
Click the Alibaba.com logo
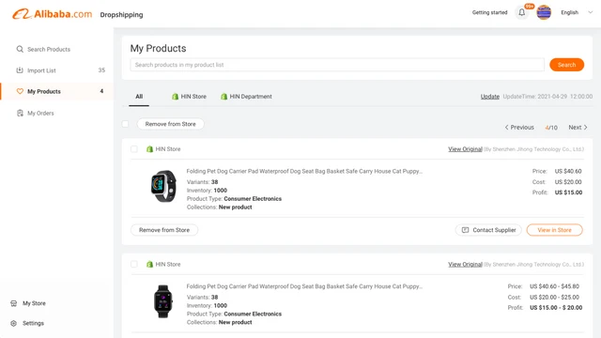(53, 14)
